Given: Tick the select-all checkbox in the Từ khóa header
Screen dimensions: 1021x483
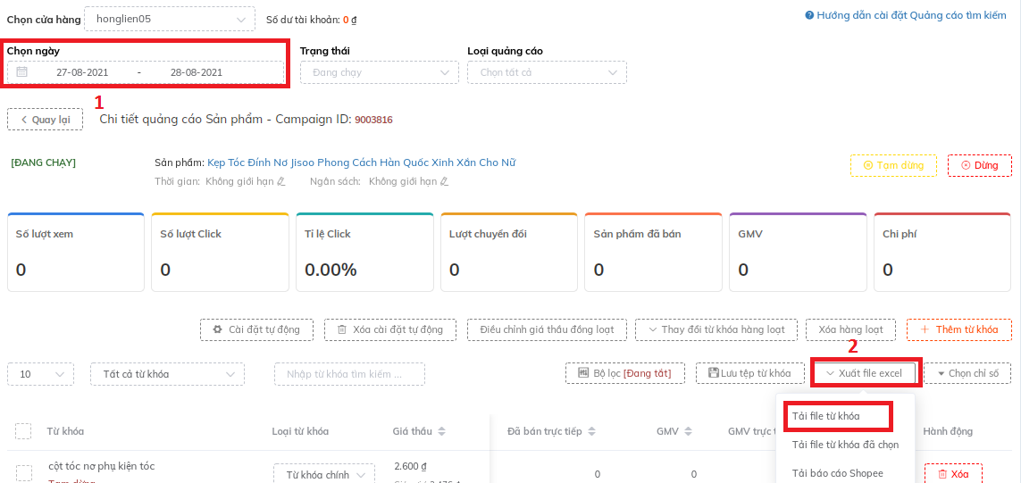Looking at the screenshot, I should tap(23, 431).
